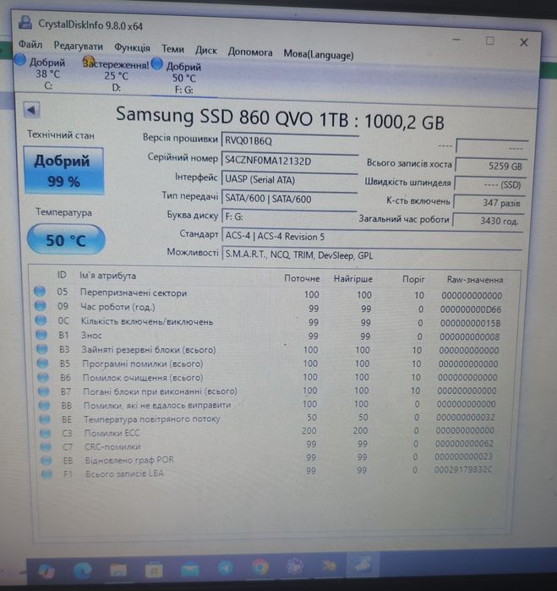
Task: Click the Добрий 99 % health status button
Action: point(63,171)
